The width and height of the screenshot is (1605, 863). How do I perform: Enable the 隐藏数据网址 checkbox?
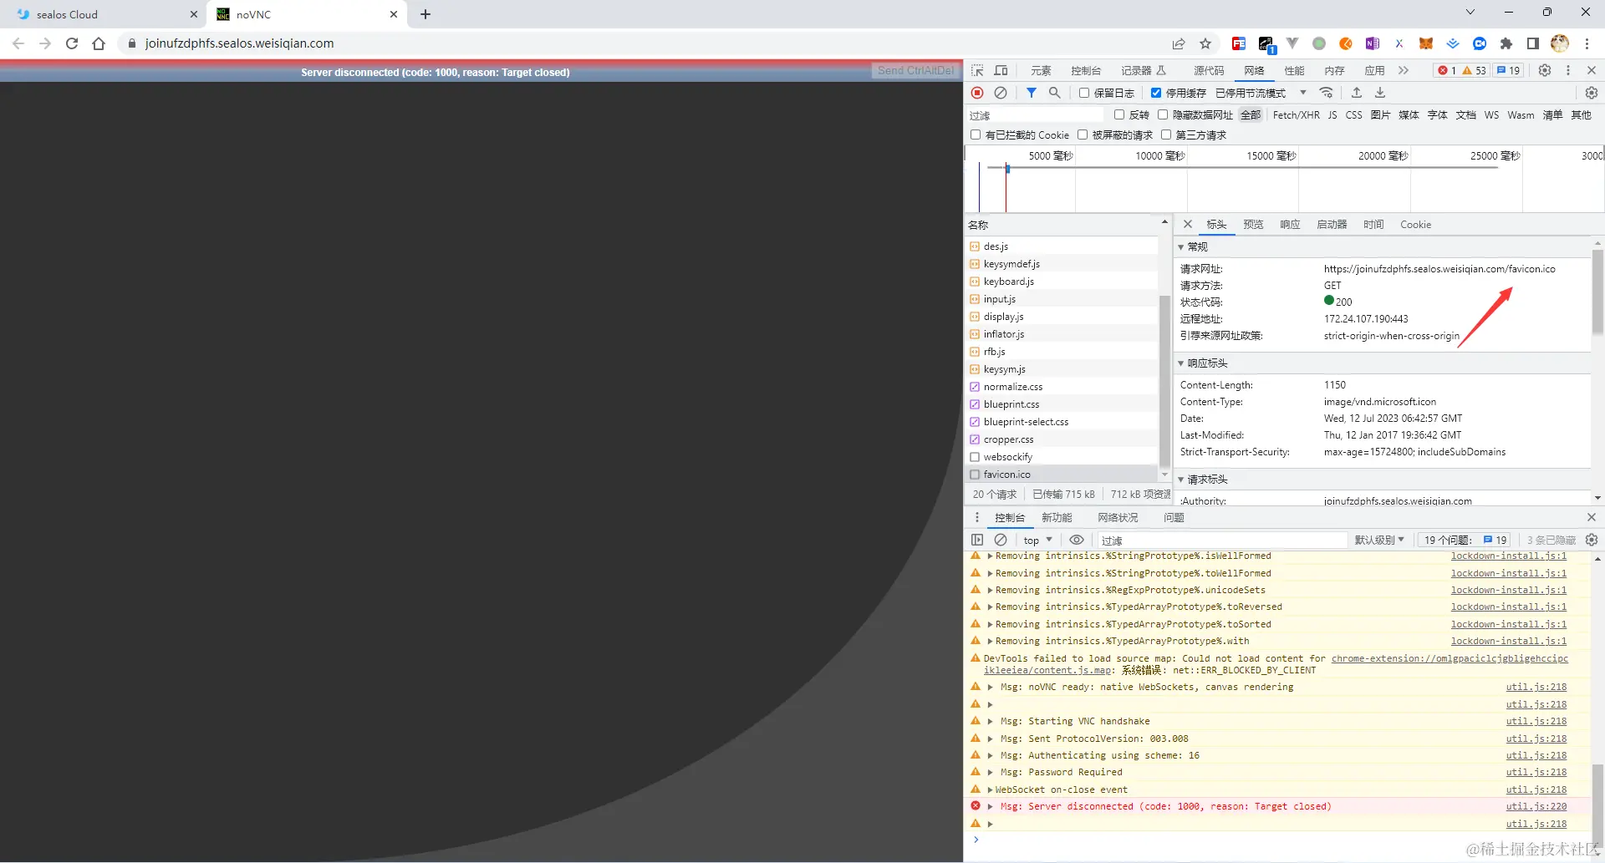click(x=1163, y=114)
